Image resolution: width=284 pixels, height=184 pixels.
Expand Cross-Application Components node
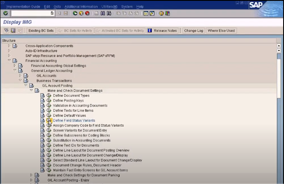[x=9, y=46]
